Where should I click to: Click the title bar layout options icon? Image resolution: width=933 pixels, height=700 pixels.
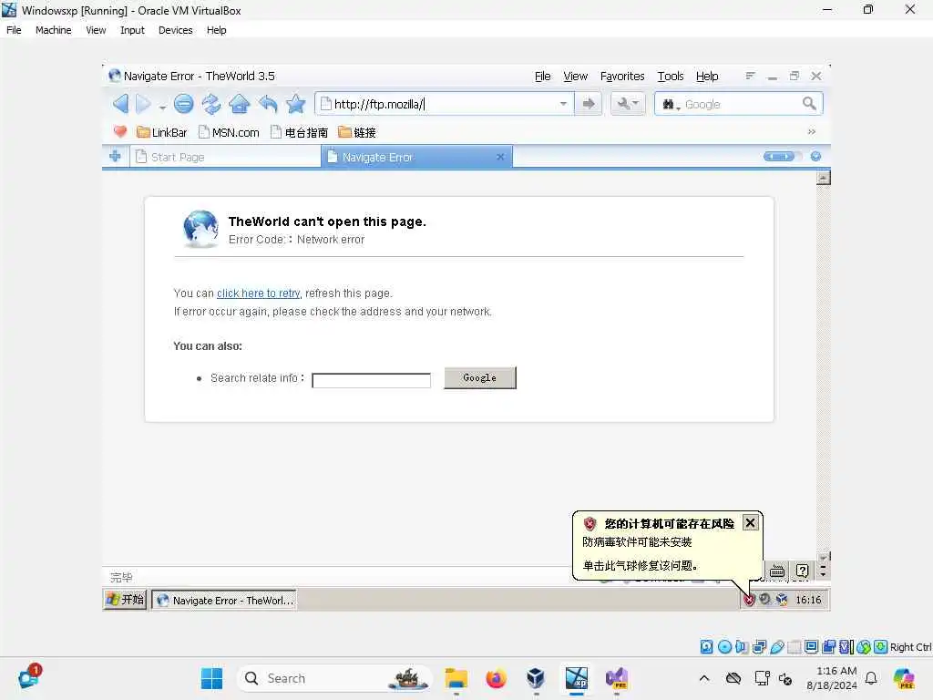(751, 76)
